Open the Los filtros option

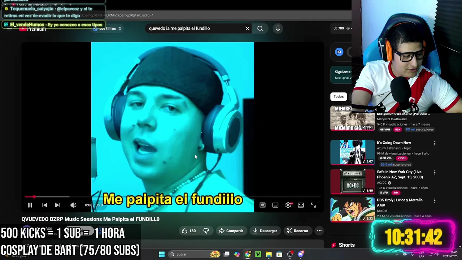click(x=107, y=28)
